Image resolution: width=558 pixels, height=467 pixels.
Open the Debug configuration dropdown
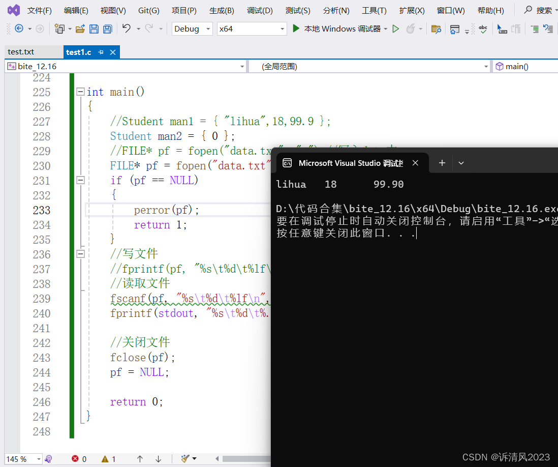coord(192,29)
